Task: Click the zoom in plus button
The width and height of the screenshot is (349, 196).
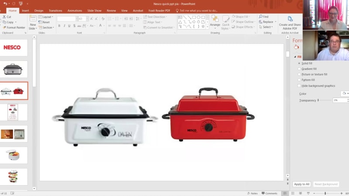Action: tap(342, 193)
